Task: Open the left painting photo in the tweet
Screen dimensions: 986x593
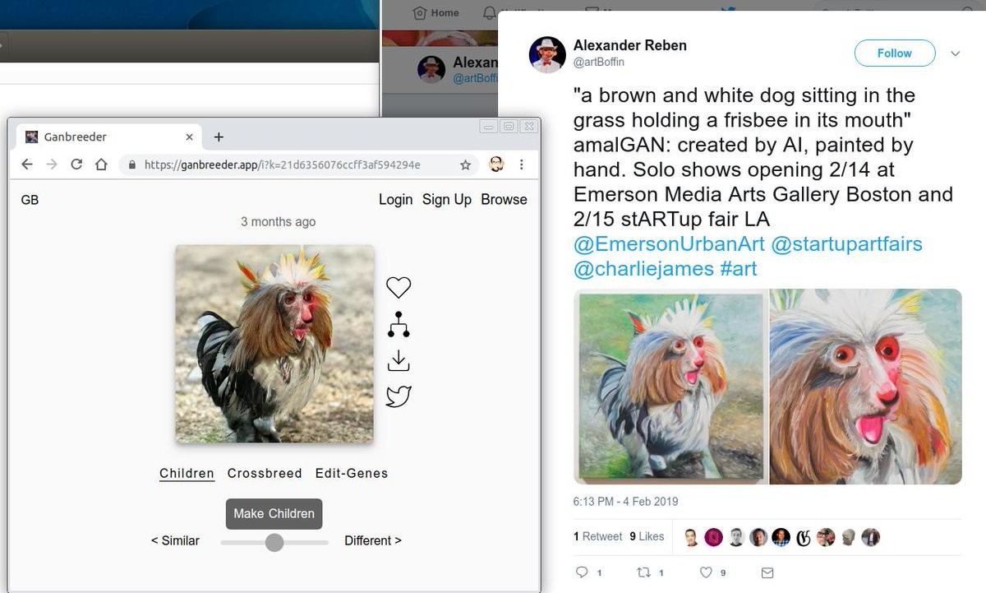Action: [x=671, y=387]
